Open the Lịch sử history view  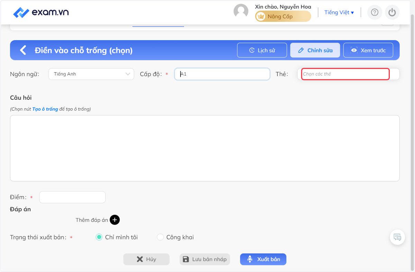(x=262, y=50)
